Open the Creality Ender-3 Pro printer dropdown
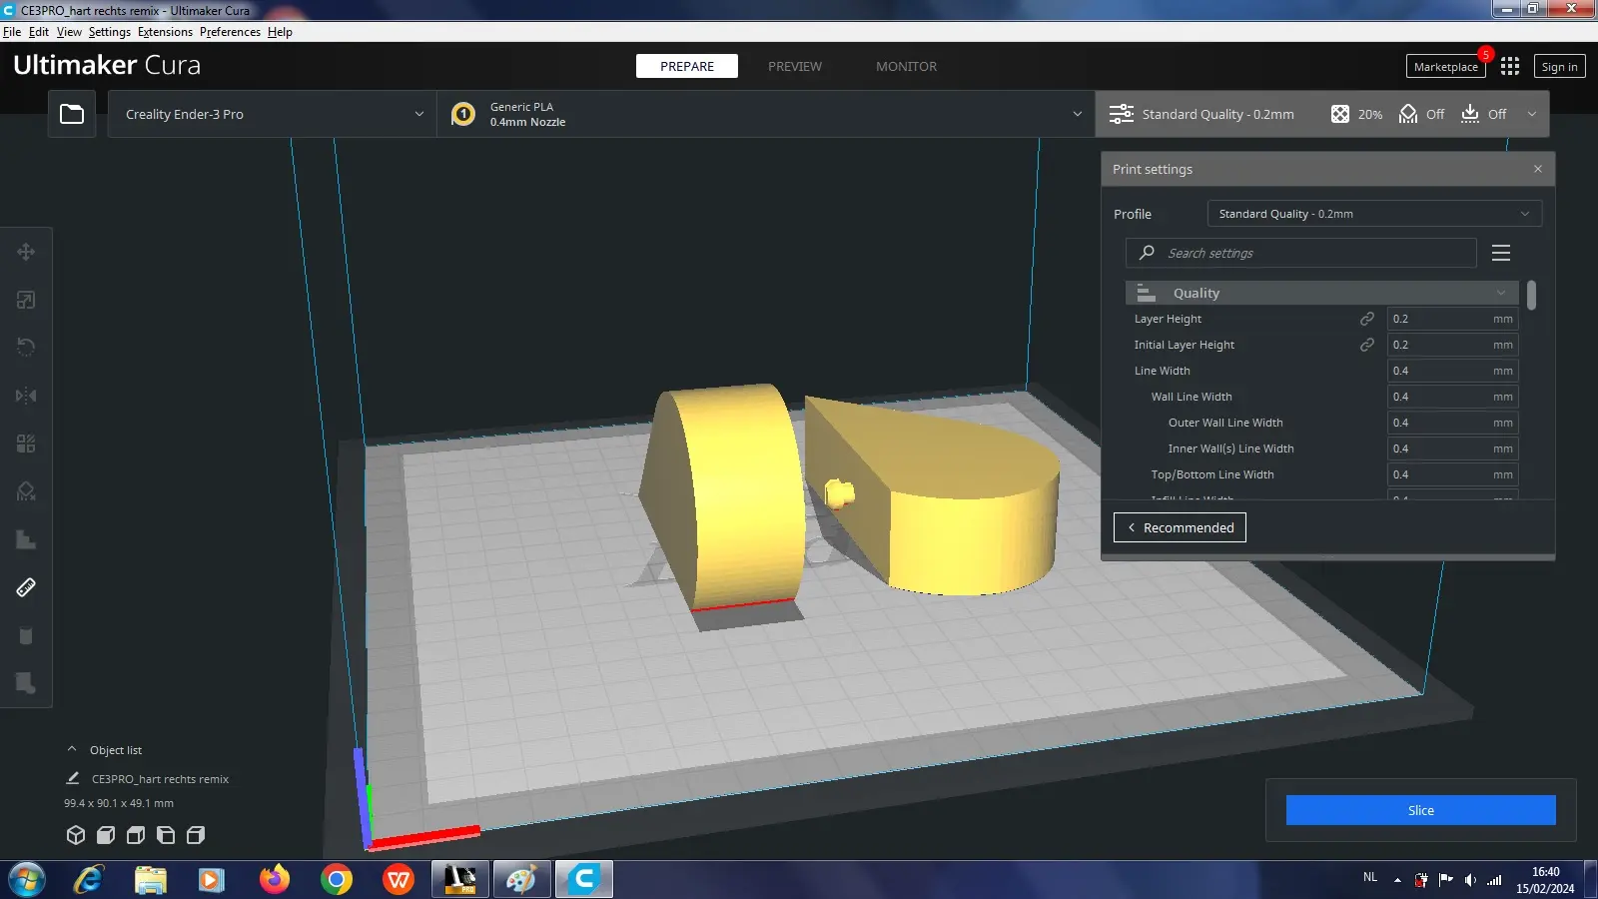The height and width of the screenshot is (899, 1598). (x=272, y=114)
